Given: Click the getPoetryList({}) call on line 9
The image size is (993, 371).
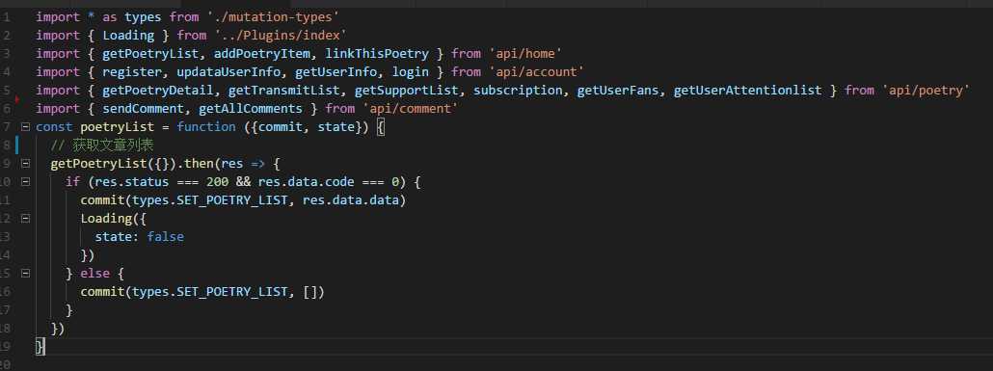Looking at the screenshot, I should point(110,164).
